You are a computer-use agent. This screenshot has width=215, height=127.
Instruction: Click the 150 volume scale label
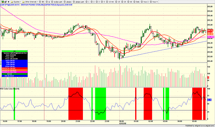pyautogui.click(x=209, y=67)
